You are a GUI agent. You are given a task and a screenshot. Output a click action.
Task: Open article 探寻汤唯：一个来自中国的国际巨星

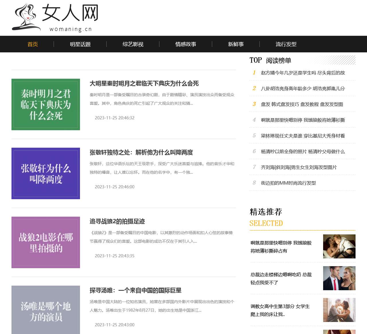coord(136,290)
